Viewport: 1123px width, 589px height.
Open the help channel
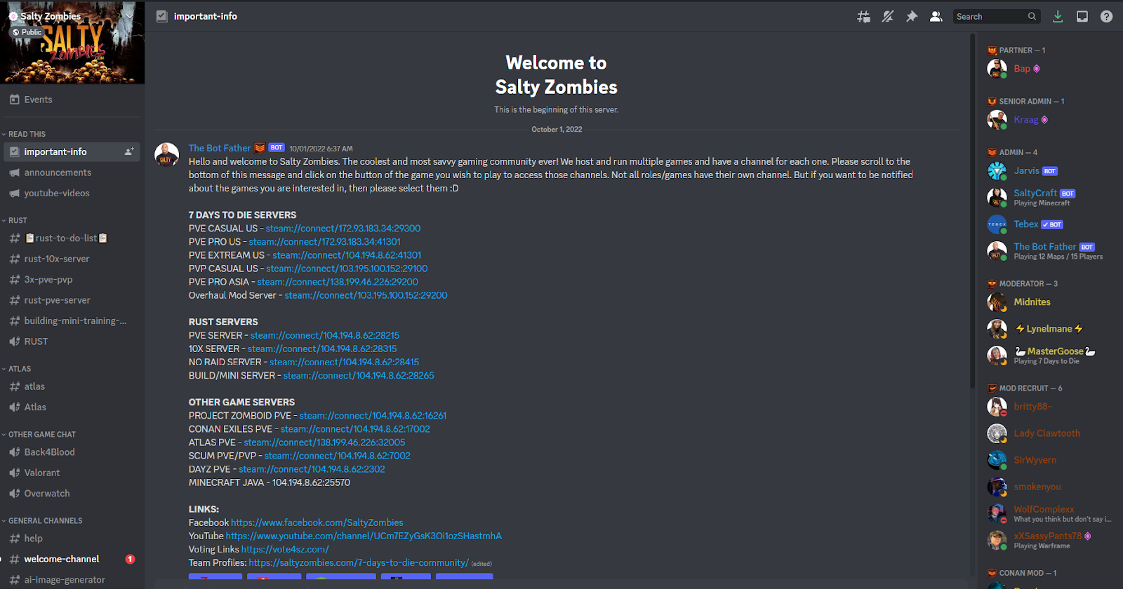pos(72,539)
